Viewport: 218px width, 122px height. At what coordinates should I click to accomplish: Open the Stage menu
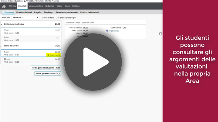(x=60, y=6)
